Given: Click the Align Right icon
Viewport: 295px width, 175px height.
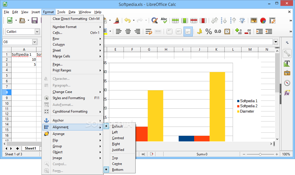Looking at the screenshot, I should pyautogui.click(x=137, y=31).
